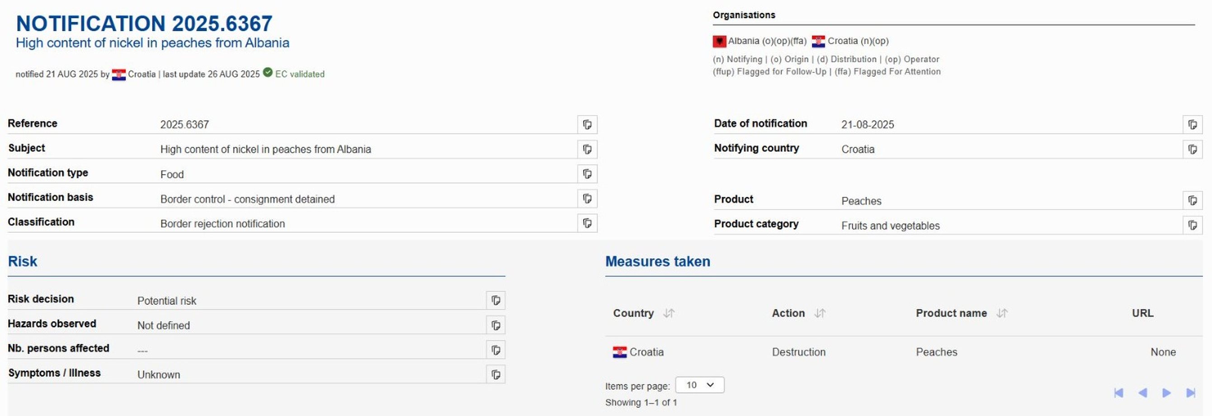Click the blue subtitle about nickel in peaches

click(x=152, y=43)
